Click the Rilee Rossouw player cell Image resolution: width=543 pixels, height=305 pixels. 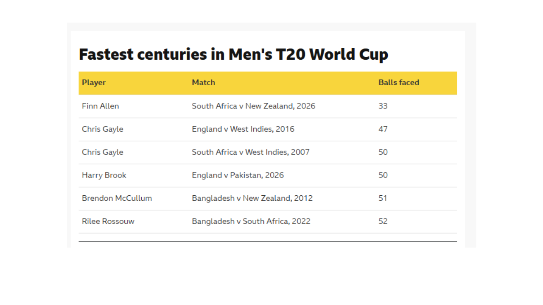(108, 221)
